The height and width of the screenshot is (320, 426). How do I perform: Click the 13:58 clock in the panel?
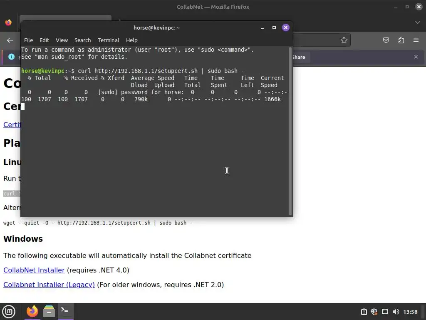click(410, 312)
